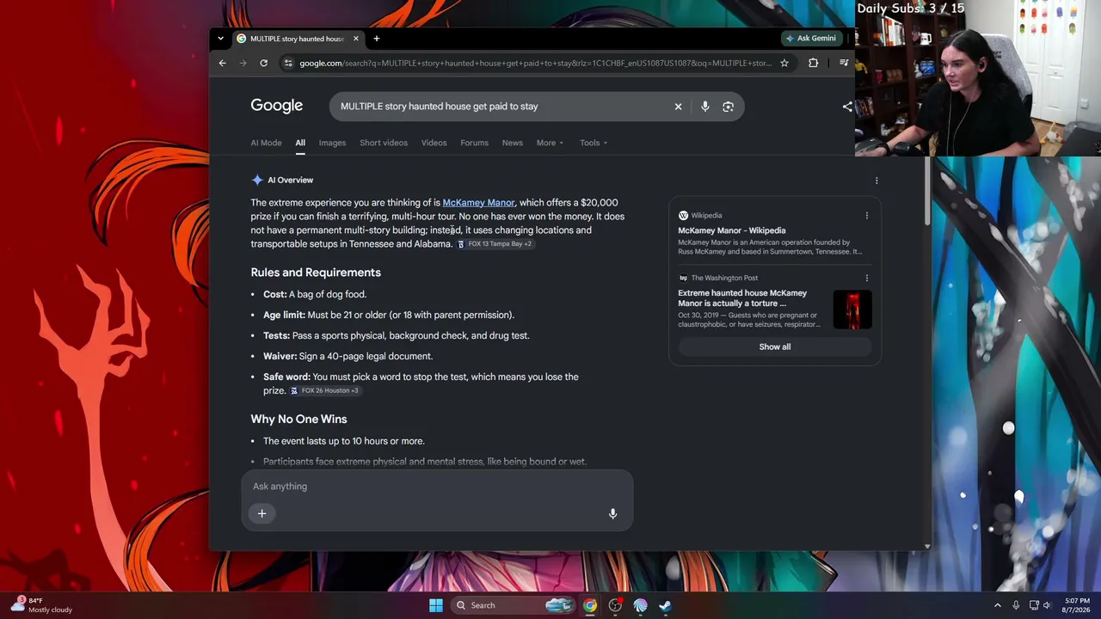Open the Washington Post McKamey Manor article
This screenshot has height=619, width=1101.
click(742, 298)
